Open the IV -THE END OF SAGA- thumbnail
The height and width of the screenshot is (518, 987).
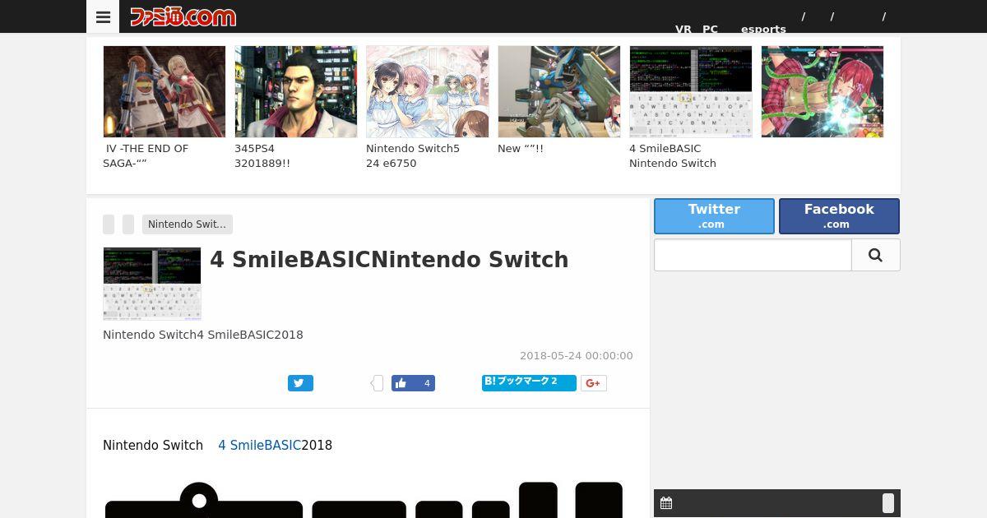(x=164, y=91)
